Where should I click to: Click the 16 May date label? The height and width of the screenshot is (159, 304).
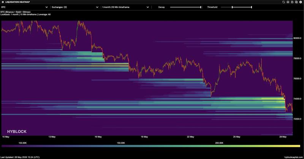[98, 137]
